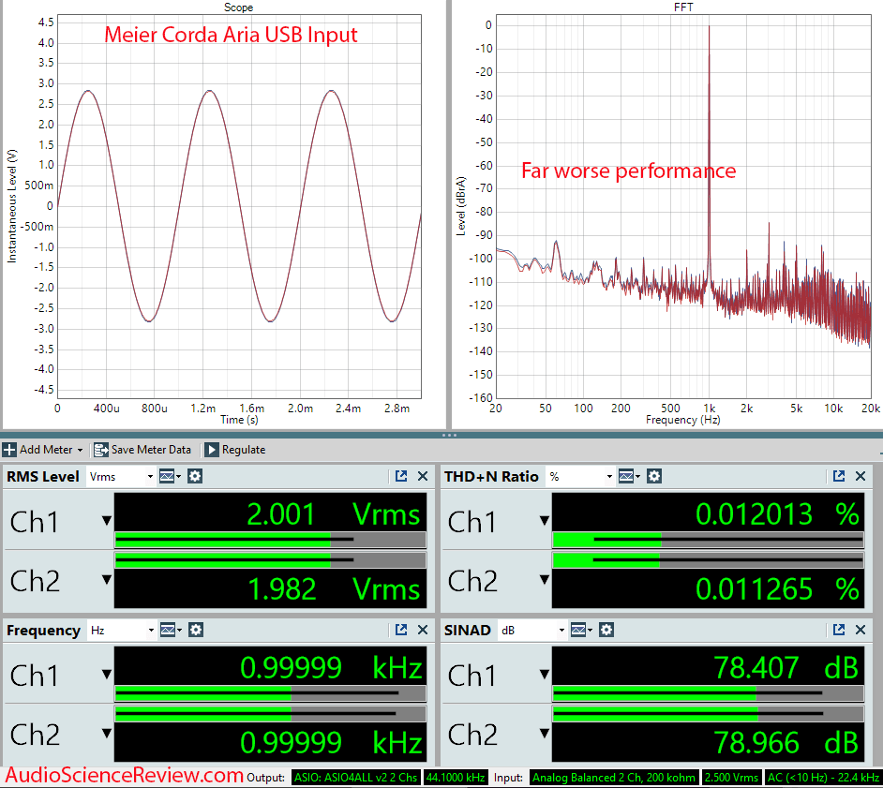Click output ASIO4ALL v2 2 Chs status
Image resolution: width=883 pixels, height=788 pixels.
(356, 778)
